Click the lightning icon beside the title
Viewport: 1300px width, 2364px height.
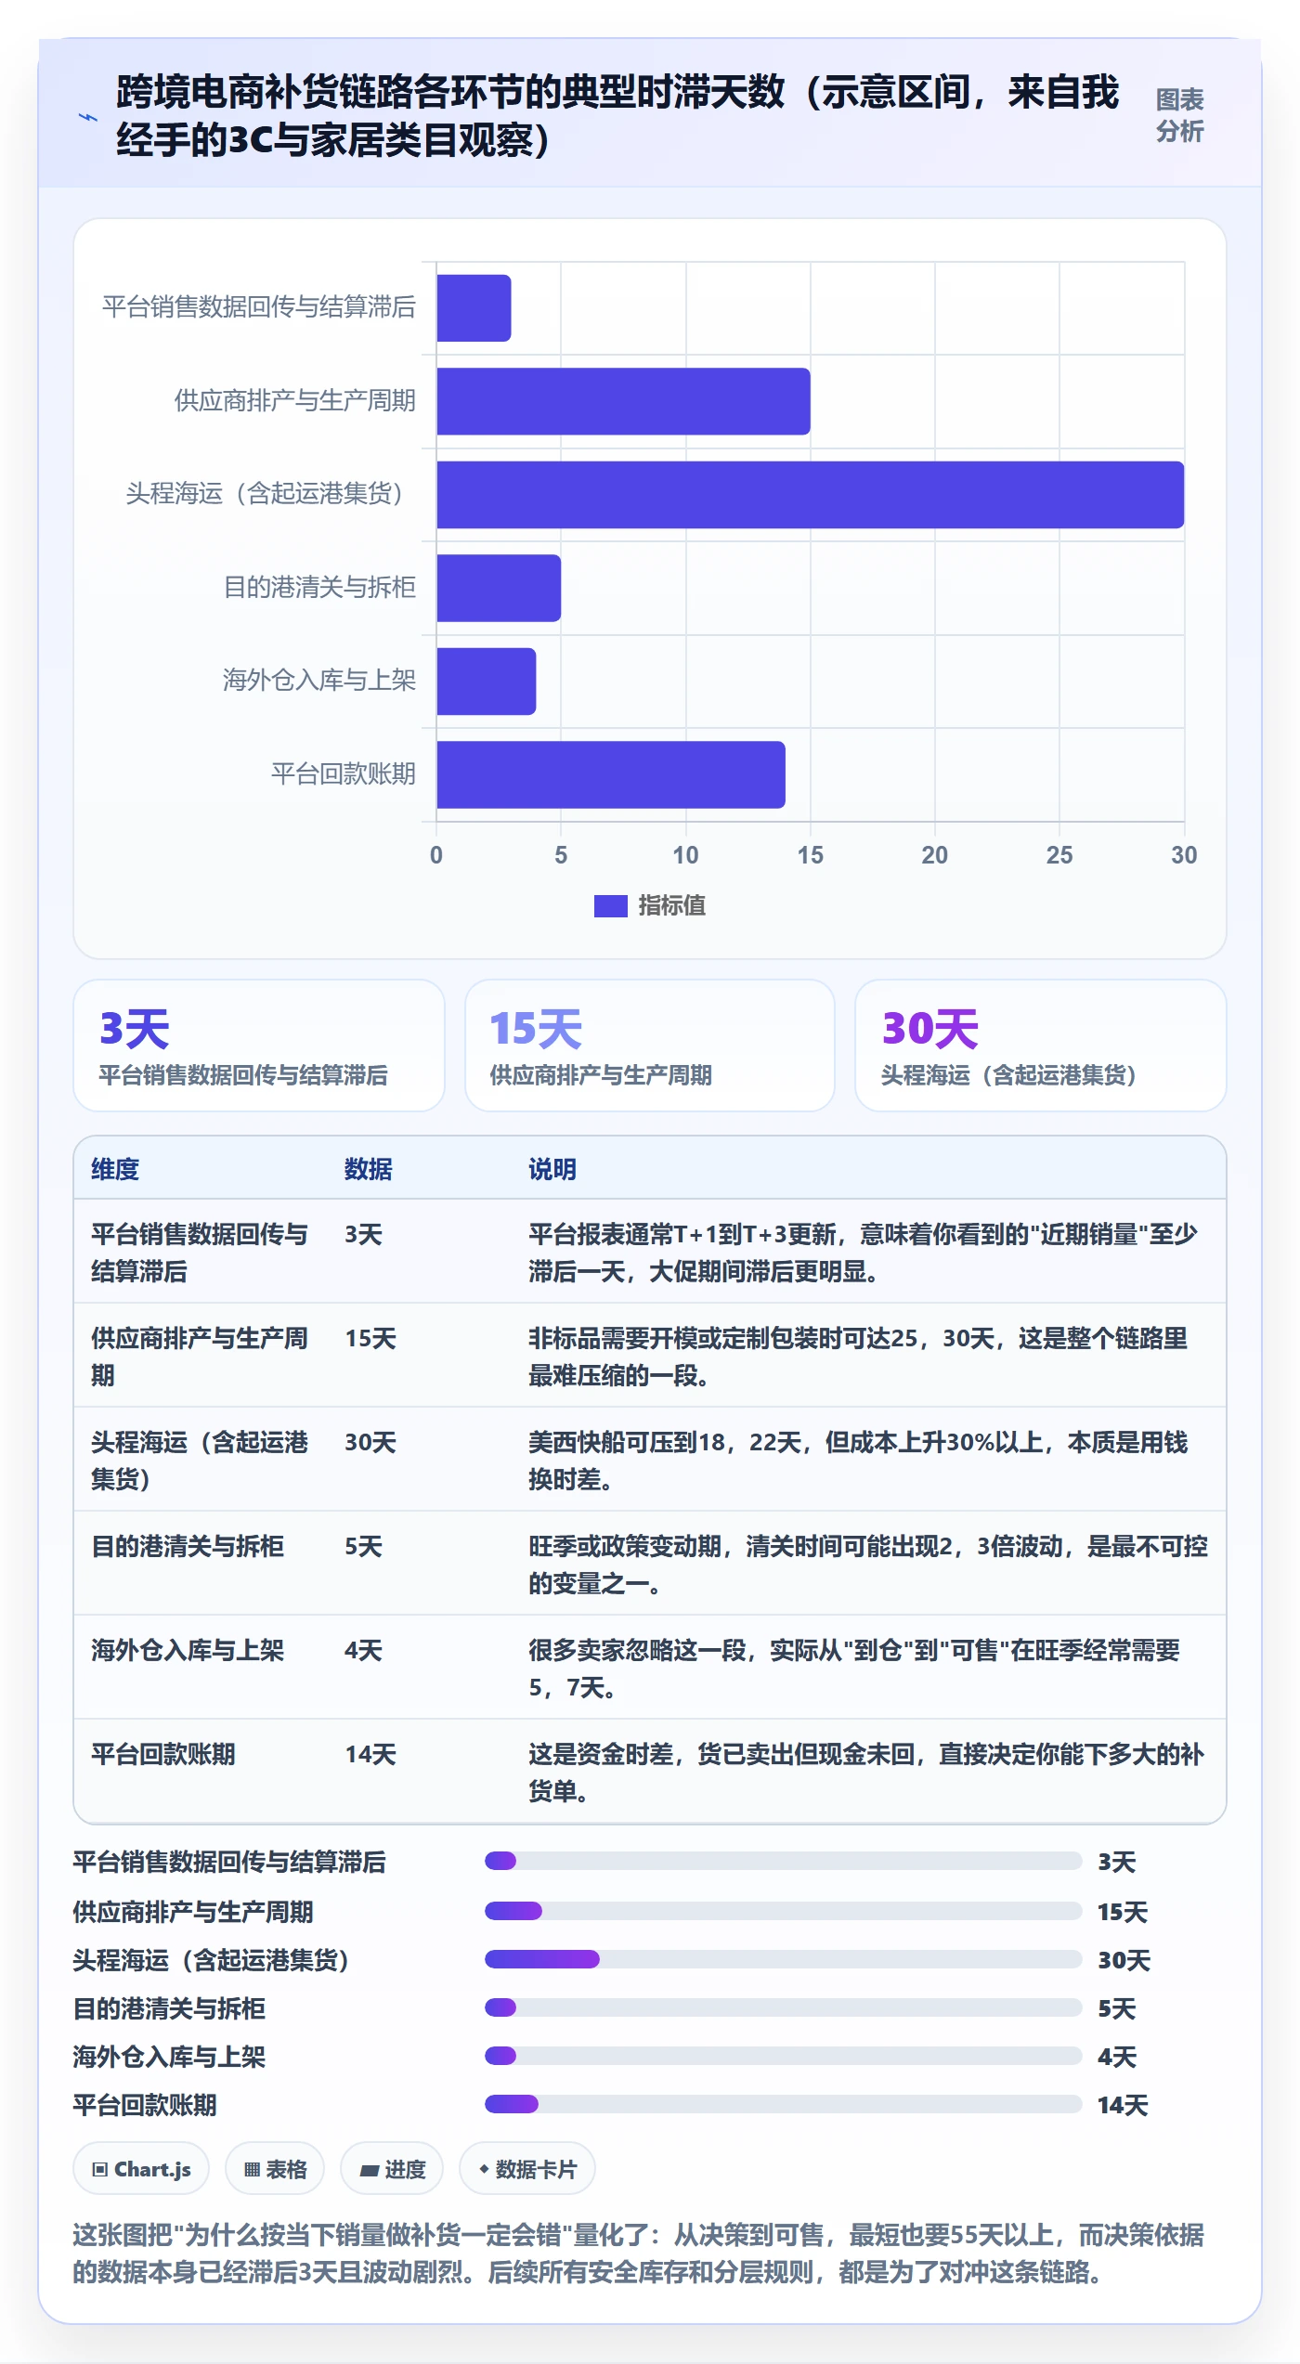[x=88, y=117]
